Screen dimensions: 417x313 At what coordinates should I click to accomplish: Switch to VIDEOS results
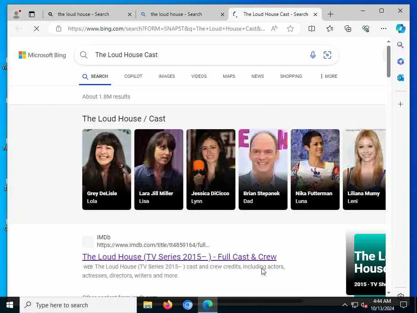pos(199,76)
